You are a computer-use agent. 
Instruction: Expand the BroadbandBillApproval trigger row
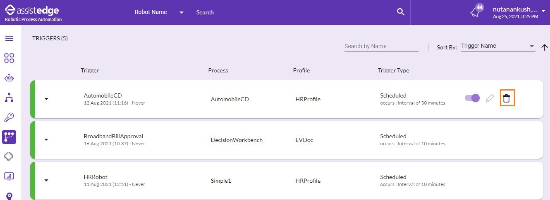[46, 140]
